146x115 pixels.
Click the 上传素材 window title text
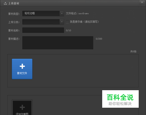point(14,4)
